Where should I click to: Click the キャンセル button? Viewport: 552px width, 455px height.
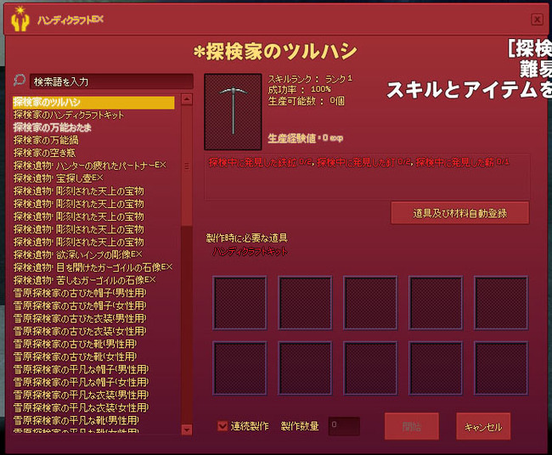coord(483,426)
